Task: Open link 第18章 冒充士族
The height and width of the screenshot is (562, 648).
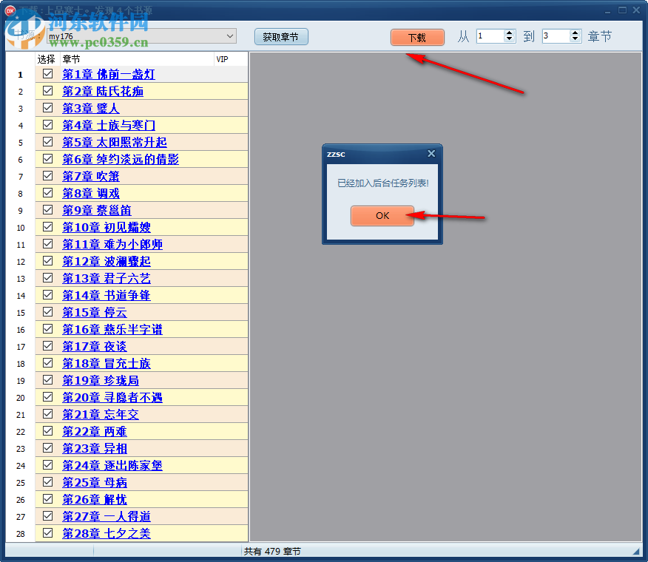Action: (107, 364)
